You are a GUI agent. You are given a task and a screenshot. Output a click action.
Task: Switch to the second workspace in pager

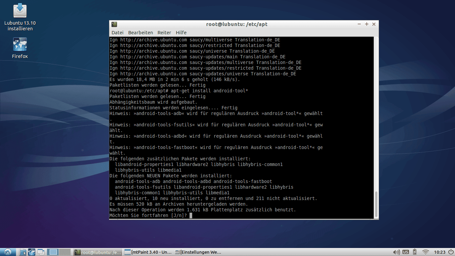tap(65, 252)
